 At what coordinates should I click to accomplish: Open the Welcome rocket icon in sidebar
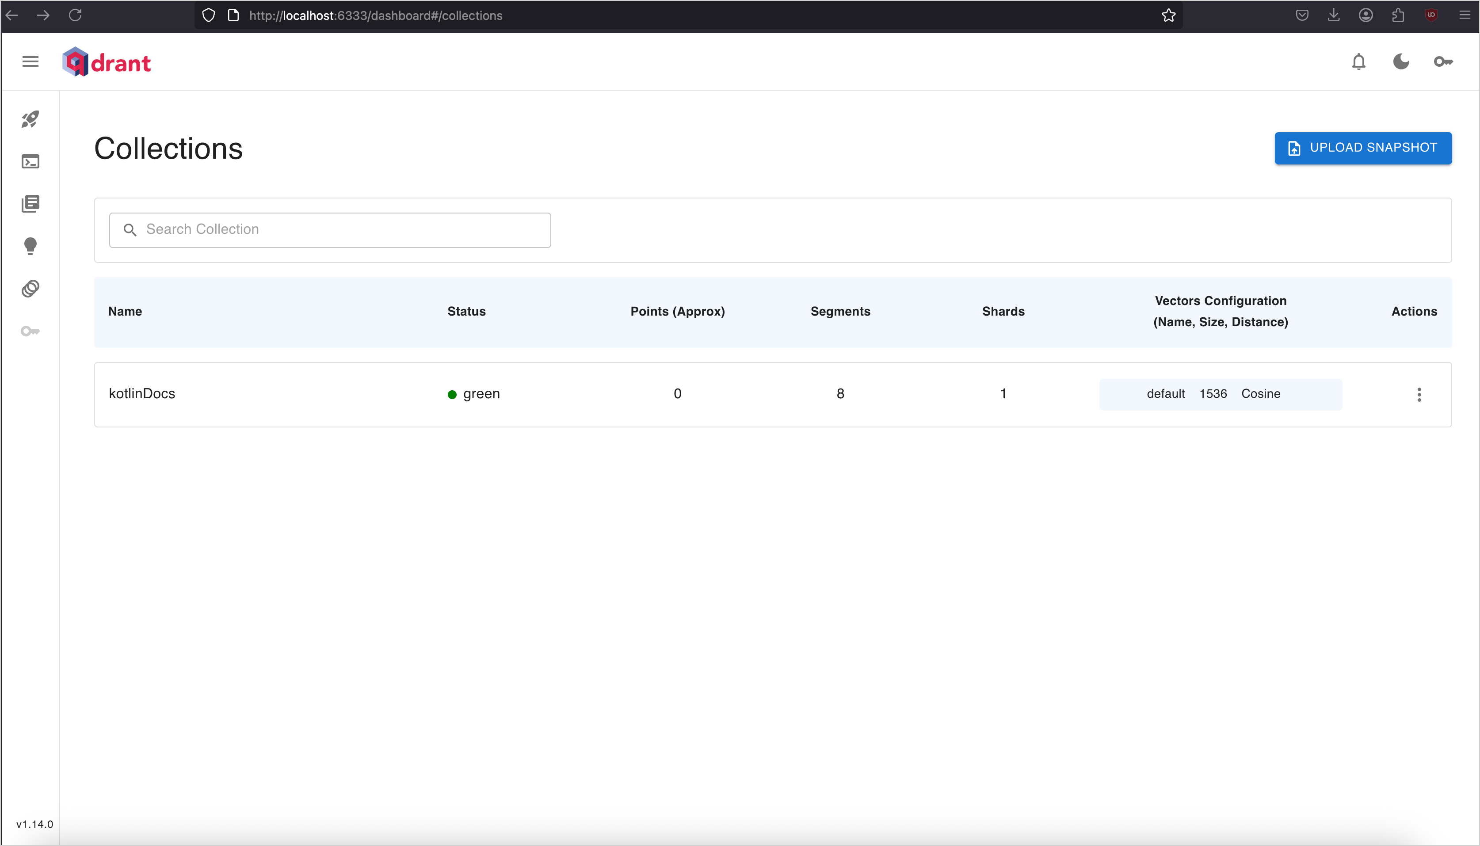point(30,119)
